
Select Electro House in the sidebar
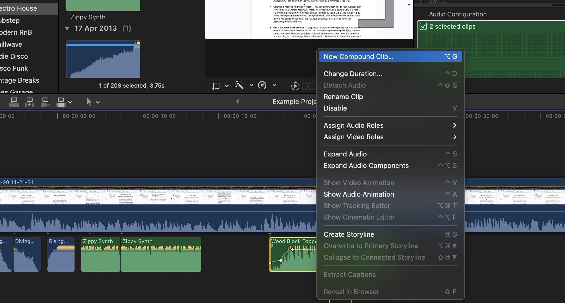(x=18, y=8)
